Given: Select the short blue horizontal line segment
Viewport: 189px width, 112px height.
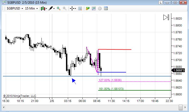Looking at the screenshot, I should [x=111, y=72].
